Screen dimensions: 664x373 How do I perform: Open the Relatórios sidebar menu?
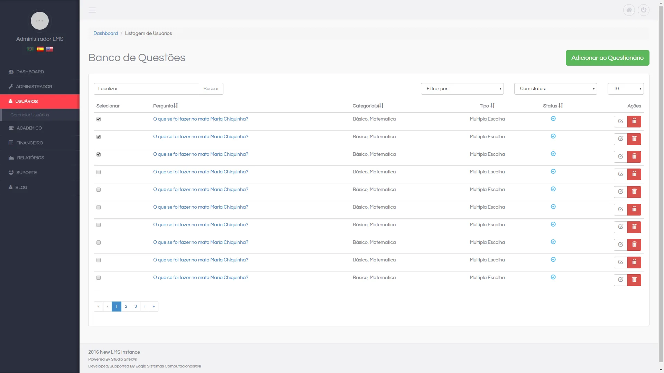coord(40,158)
